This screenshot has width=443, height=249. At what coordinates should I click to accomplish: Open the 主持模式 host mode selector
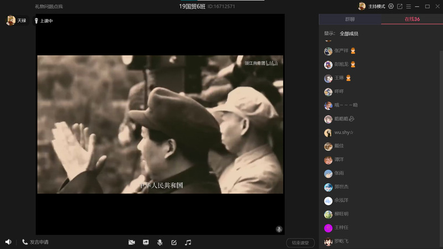pos(377,6)
